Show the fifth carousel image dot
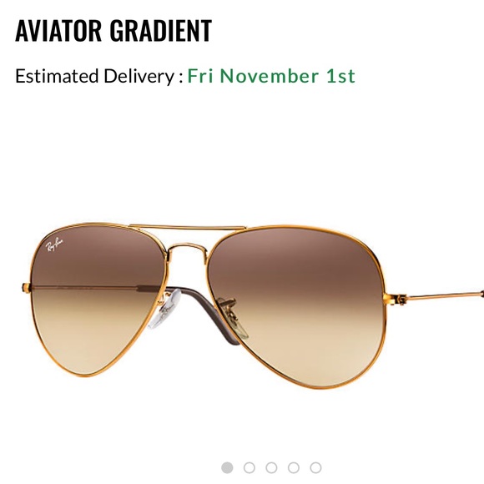 315,467
